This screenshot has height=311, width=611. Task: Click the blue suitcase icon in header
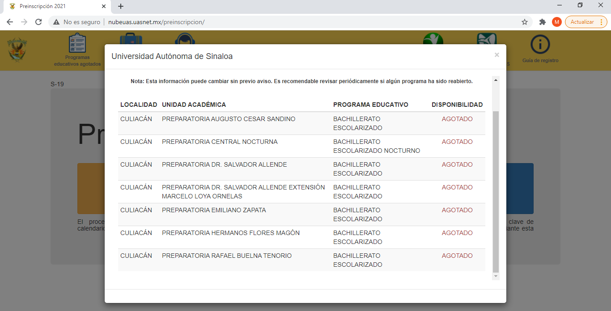click(x=131, y=39)
